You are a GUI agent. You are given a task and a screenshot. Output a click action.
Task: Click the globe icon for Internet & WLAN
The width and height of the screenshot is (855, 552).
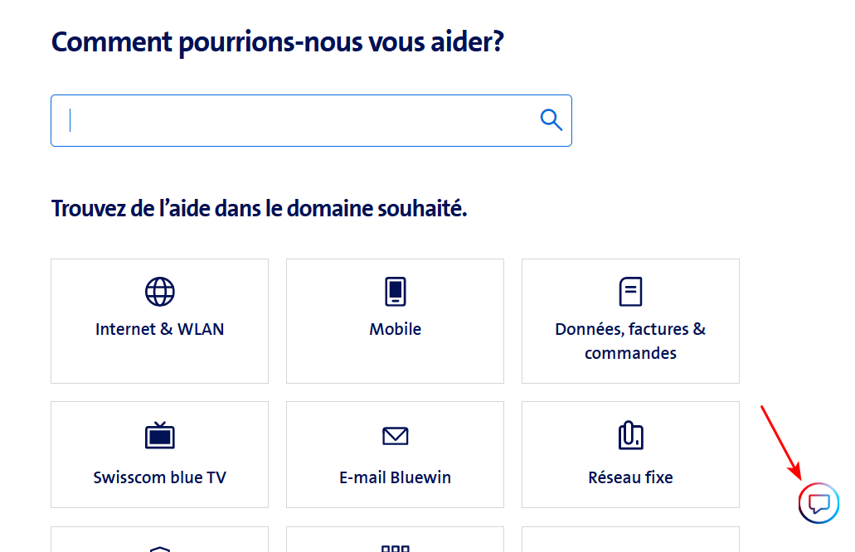coord(160,292)
